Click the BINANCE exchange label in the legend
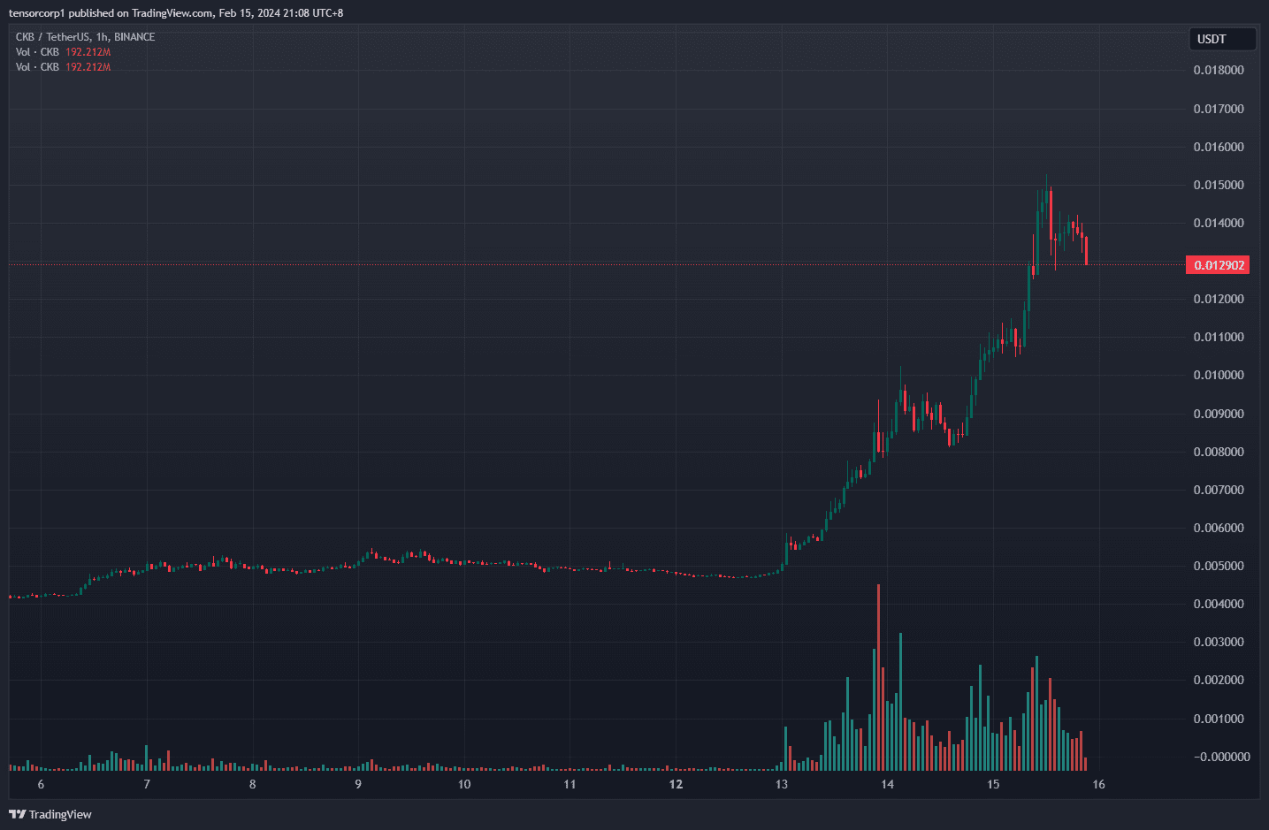 point(134,36)
